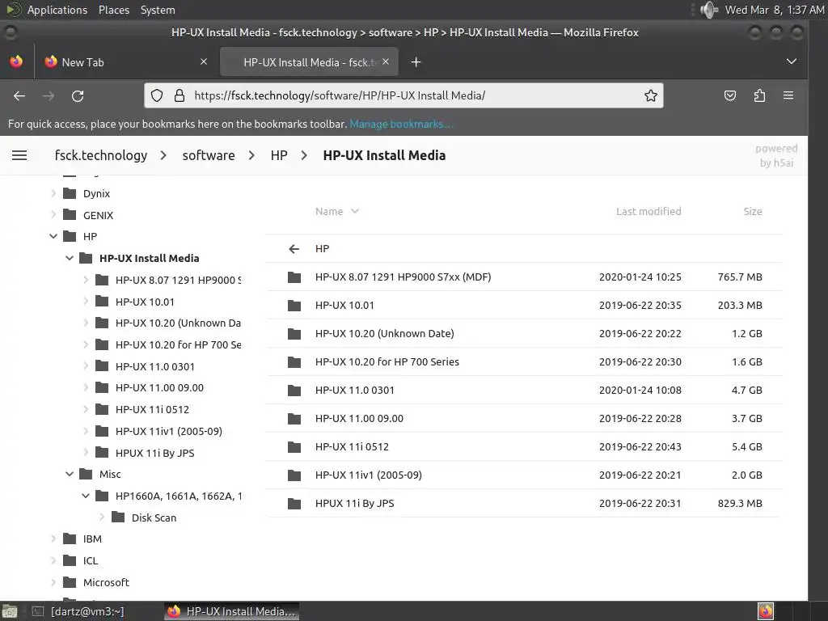This screenshot has width=828, height=621.
Task: Click the show desktop icon in bottom panel
Action: point(10,611)
